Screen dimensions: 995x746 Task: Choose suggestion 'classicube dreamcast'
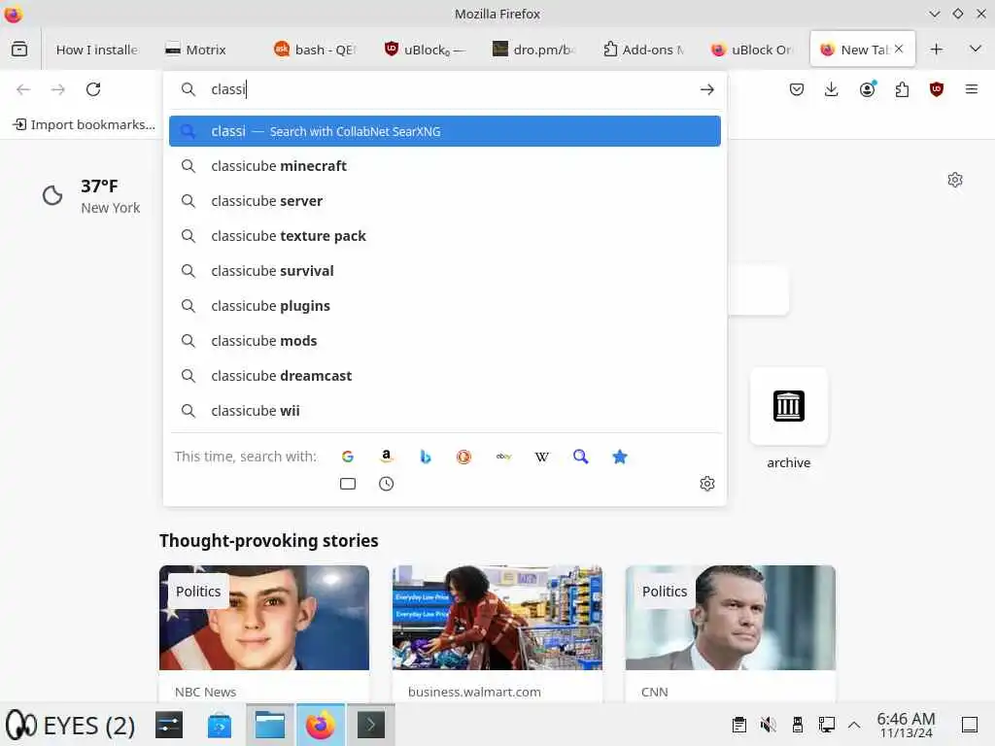click(445, 376)
